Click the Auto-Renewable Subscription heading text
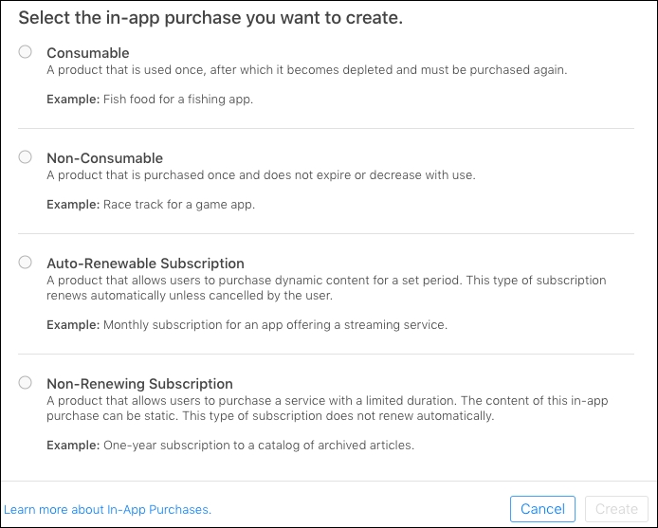This screenshot has width=658, height=528. [145, 264]
